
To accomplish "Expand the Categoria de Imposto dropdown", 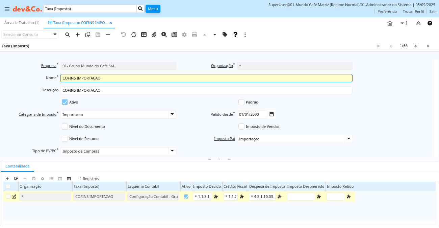I will coord(172,115).
